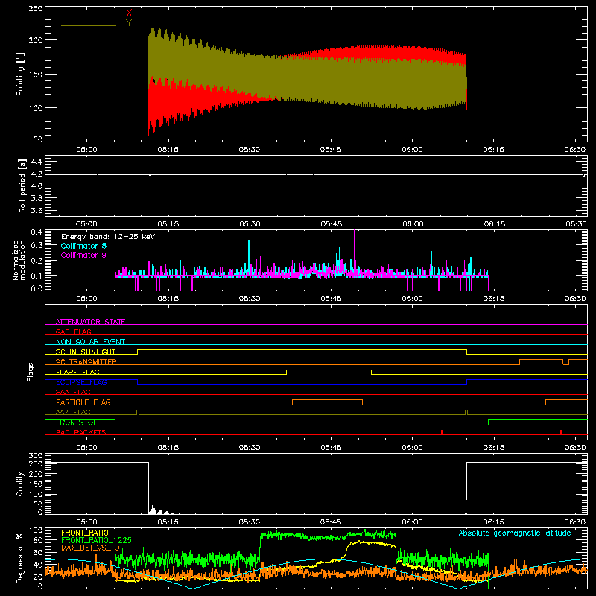
Task: Click the 05:45 time label under modulation plot
Action: [331, 299]
